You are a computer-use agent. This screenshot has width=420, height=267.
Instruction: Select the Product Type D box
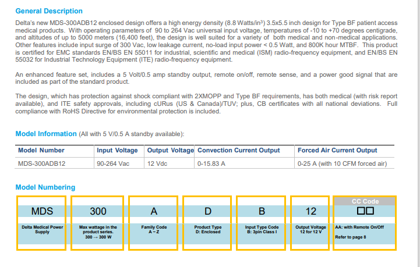coord(207,211)
